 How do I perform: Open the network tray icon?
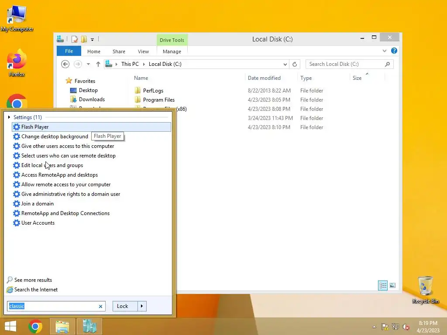(395, 327)
